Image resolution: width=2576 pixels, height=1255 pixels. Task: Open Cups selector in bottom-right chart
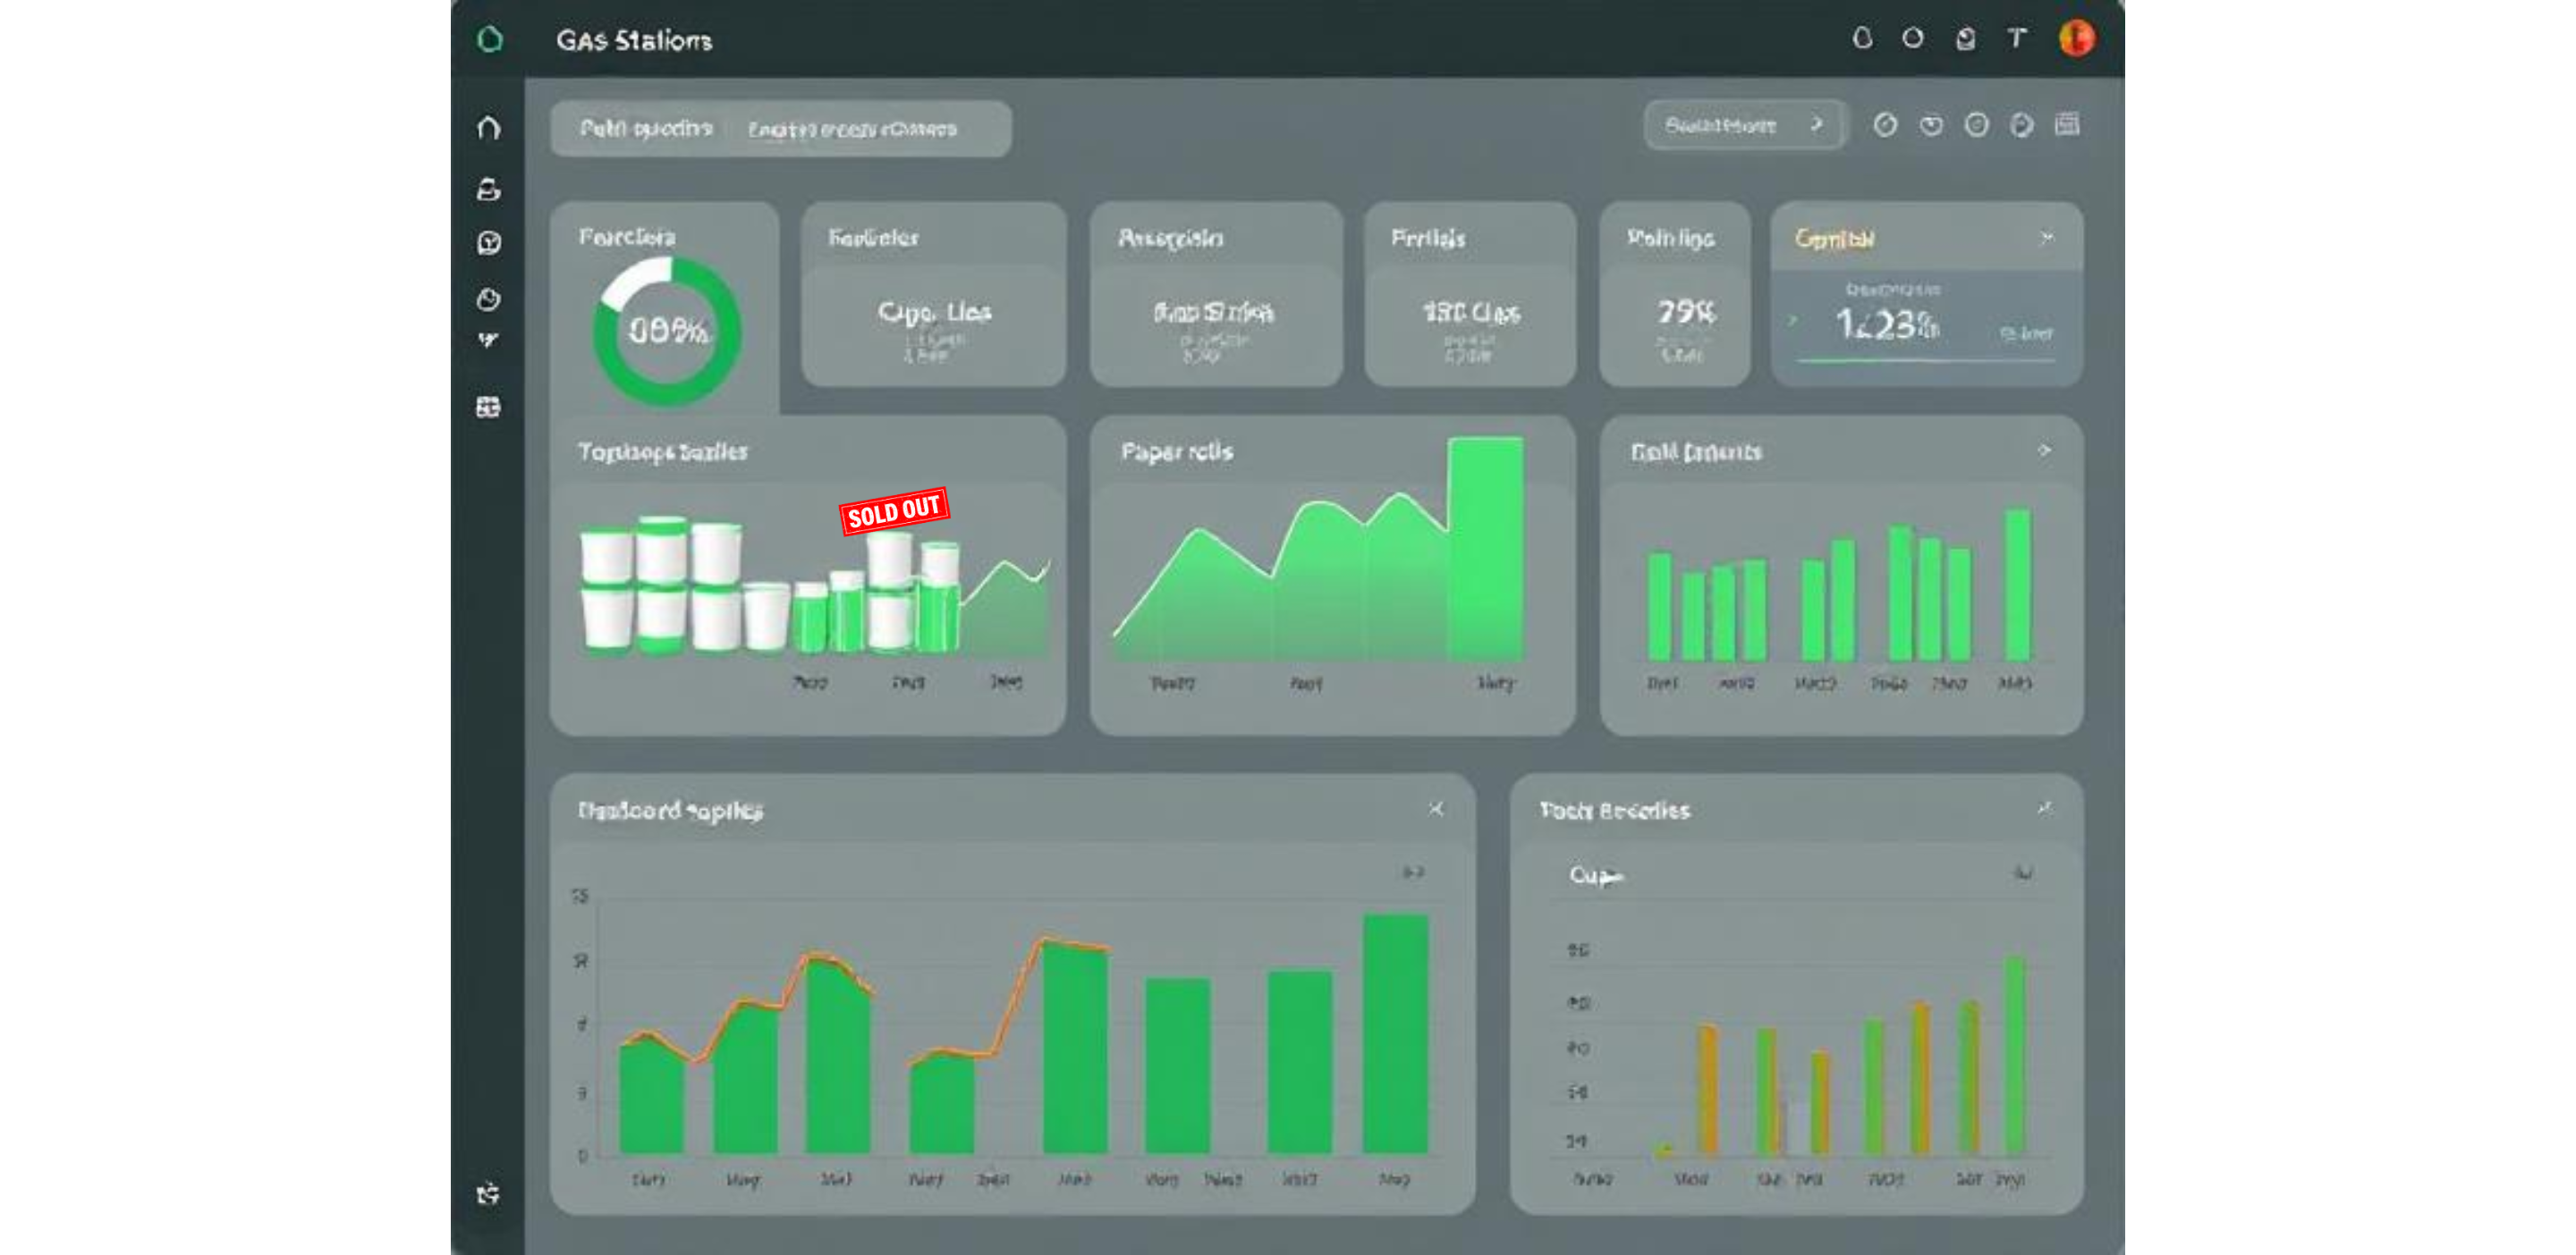click(1595, 875)
